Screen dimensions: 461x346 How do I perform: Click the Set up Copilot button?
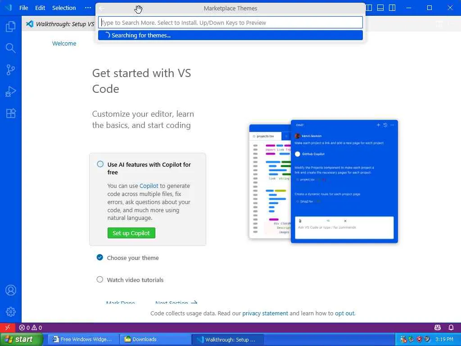pos(131,233)
